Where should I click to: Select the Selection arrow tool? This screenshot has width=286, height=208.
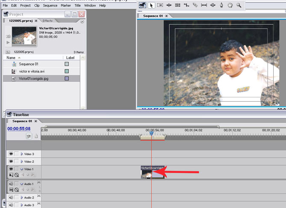(151, 6)
